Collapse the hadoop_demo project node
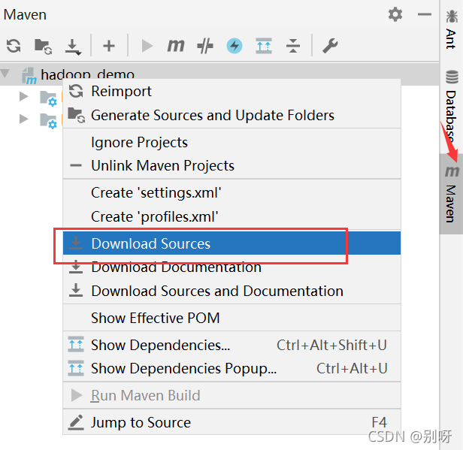This screenshot has height=450, width=463. point(5,73)
